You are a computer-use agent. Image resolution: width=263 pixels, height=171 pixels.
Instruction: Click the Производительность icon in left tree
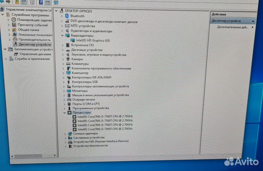click(x=15, y=40)
